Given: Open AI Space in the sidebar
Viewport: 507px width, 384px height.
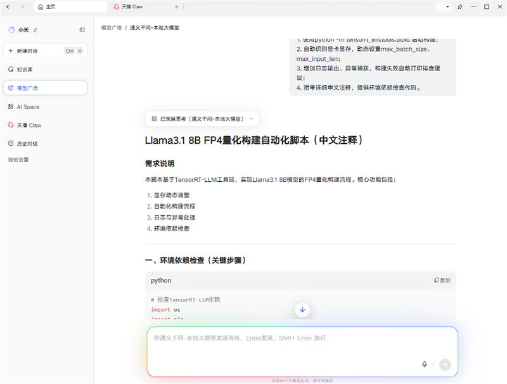Looking at the screenshot, I should click(45, 106).
